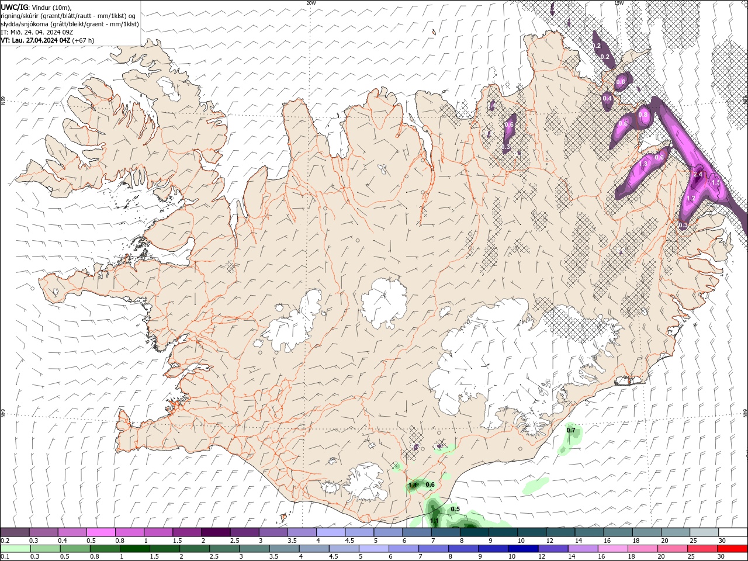
Task: Select lower legend swatch labeled 9
Action: pyautogui.click(x=493, y=549)
